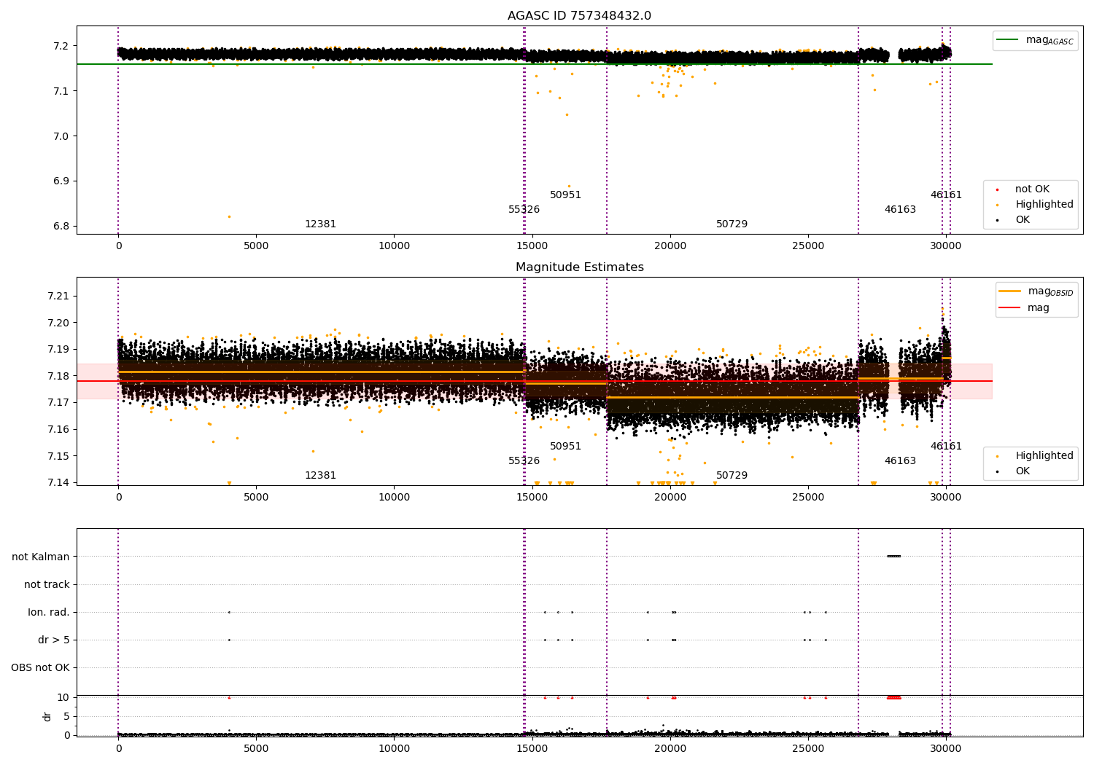Click the 12381 label in the top plot

tap(320, 224)
